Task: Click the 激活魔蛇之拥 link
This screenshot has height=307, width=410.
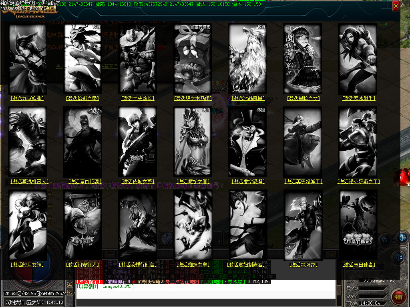Action: [193, 181]
